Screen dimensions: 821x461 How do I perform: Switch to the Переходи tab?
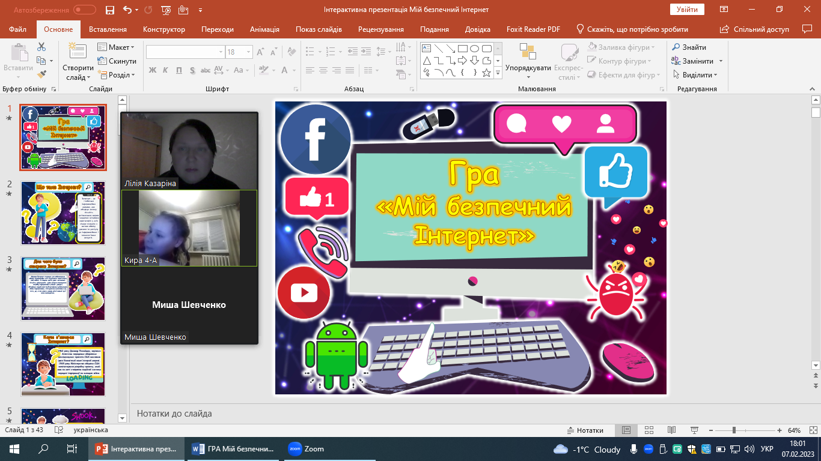click(x=218, y=29)
